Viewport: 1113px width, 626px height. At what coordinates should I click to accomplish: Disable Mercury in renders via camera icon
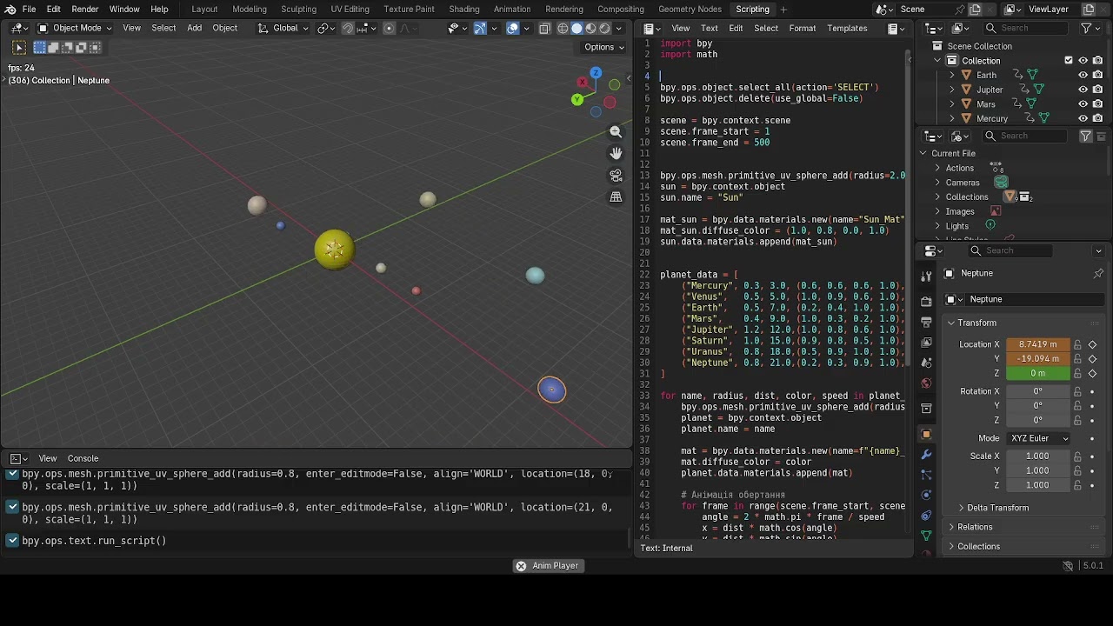pos(1097,118)
